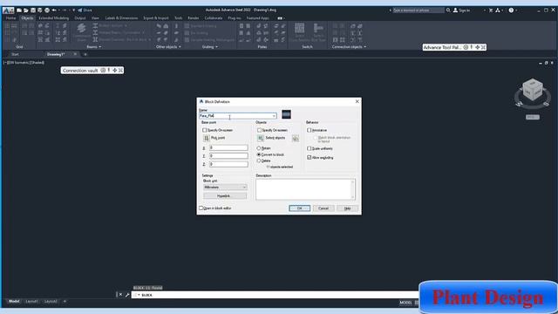Click the settings icon on the Connection vault toolbar
Screen dimensions: 558x314
point(103,71)
